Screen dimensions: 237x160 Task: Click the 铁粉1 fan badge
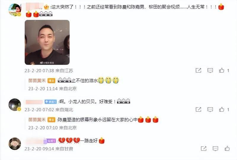coord(51,102)
